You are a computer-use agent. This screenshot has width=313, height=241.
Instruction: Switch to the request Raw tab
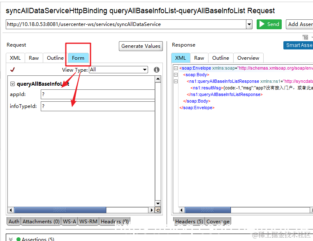click(x=34, y=58)
